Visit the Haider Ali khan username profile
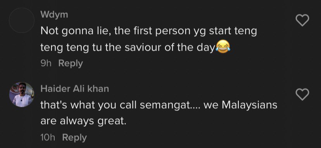321x148 pixels. [x=75, y=88]
